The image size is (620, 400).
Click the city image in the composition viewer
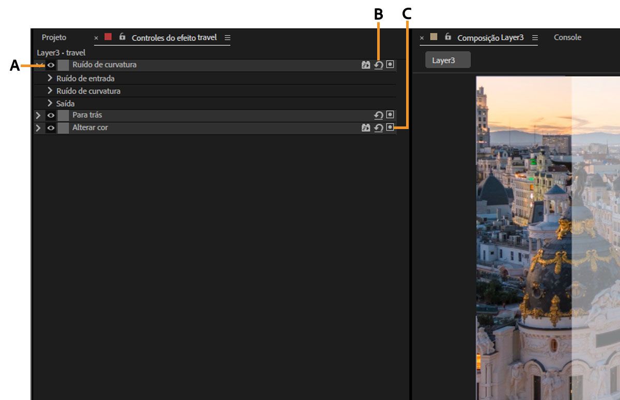pyautogui.click(x=548, y=238)
